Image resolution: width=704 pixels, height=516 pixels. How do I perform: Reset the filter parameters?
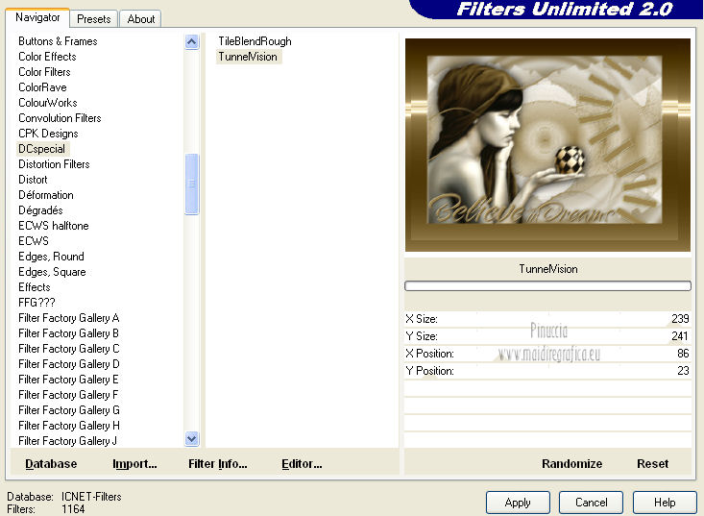click(x=652, y=463)
